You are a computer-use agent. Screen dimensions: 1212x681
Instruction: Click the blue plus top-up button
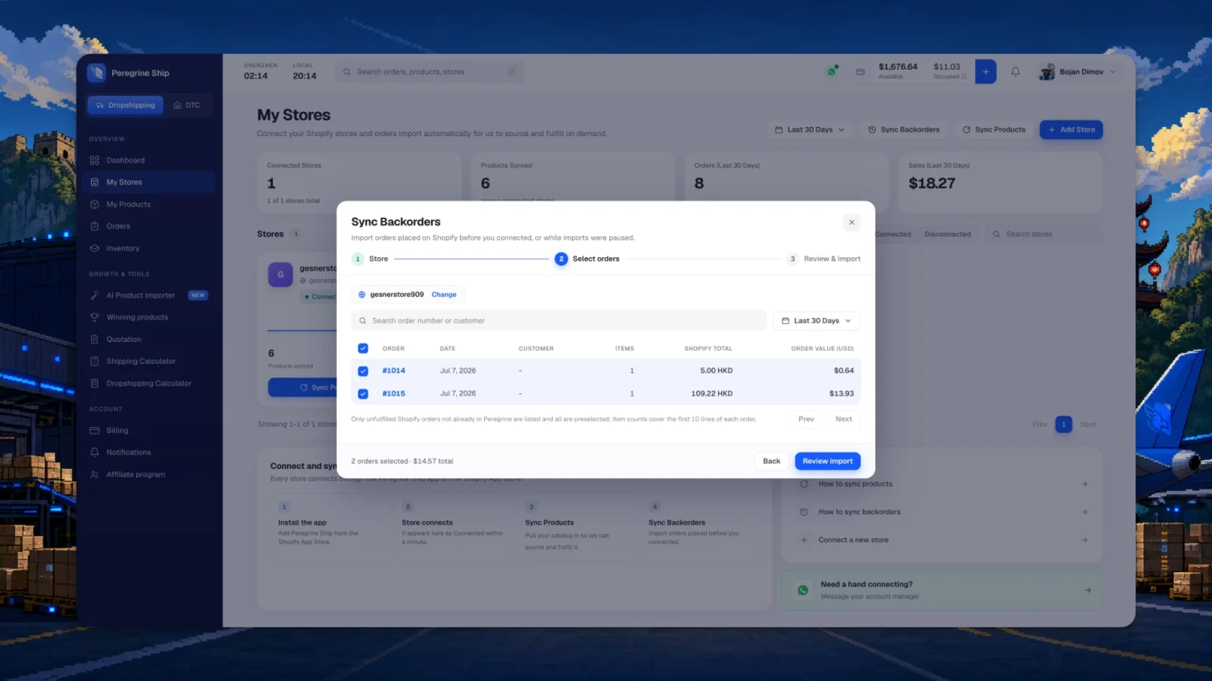point(986,72)
